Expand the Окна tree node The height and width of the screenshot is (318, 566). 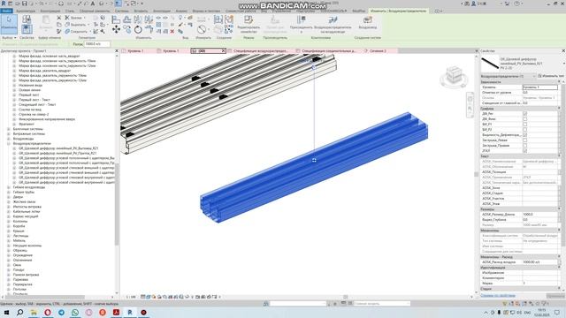pyautogui.click(x=9, y=265)
